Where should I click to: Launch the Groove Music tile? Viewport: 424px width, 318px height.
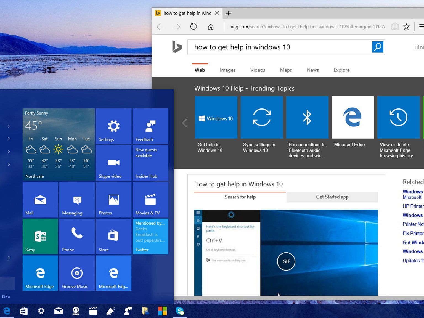coord(77,273)
